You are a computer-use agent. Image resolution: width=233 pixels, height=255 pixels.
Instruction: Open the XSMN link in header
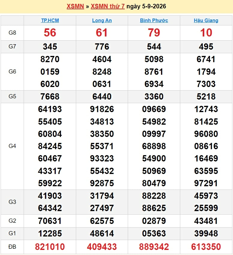pos(75,6)
